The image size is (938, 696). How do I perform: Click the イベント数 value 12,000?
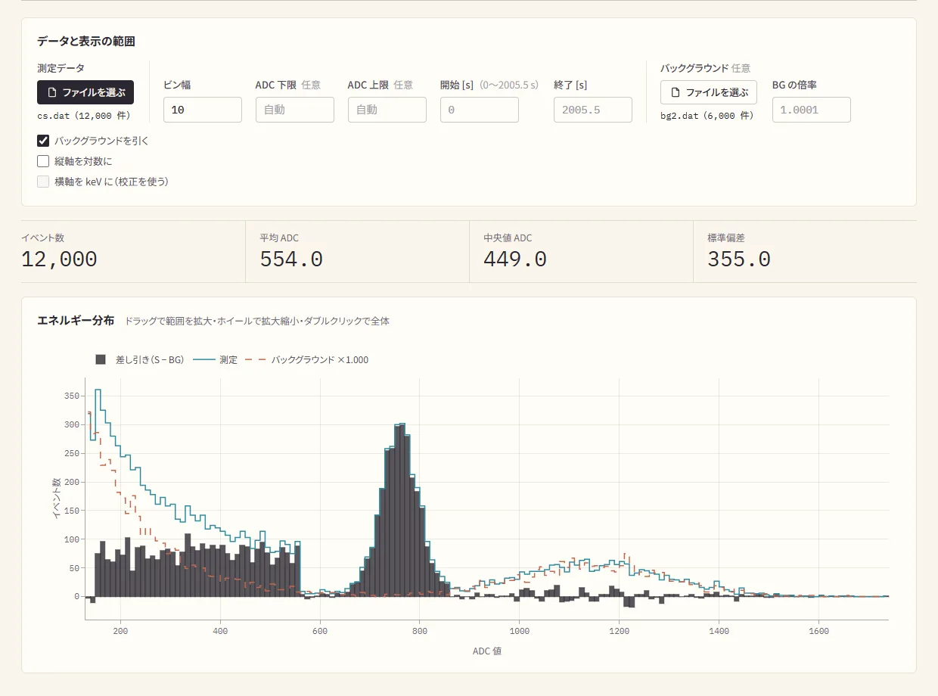tap(59, 259)
